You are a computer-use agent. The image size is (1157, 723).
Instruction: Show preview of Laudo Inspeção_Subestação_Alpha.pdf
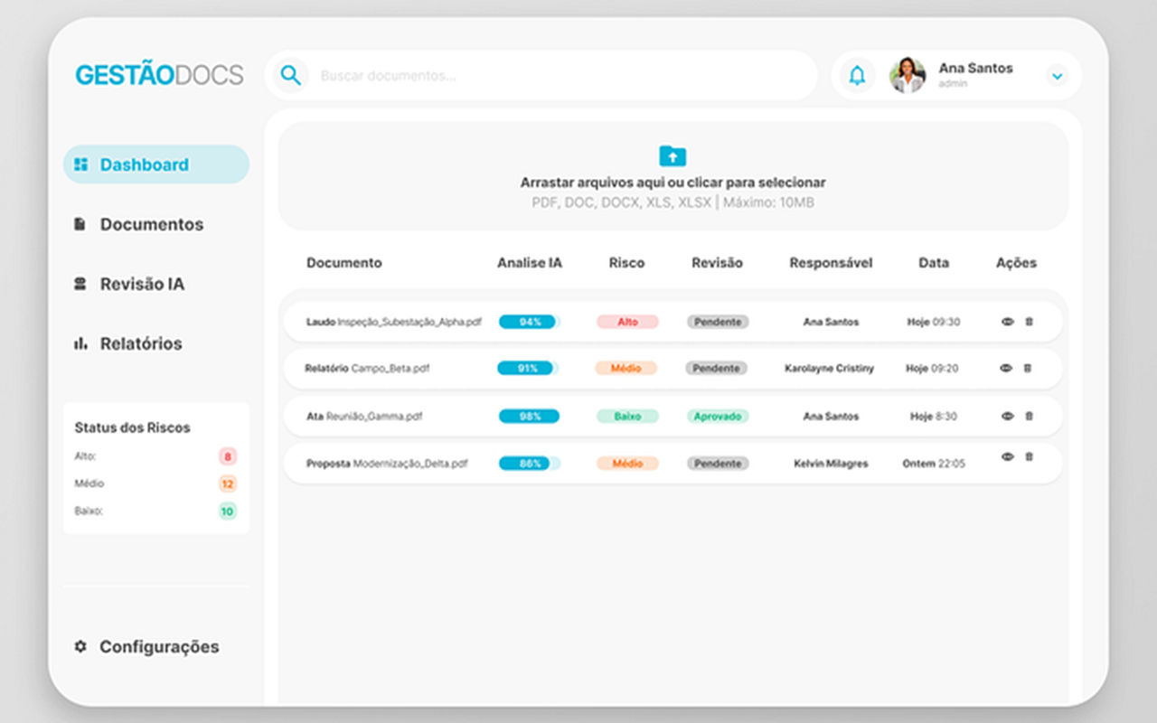[1007, 320]
